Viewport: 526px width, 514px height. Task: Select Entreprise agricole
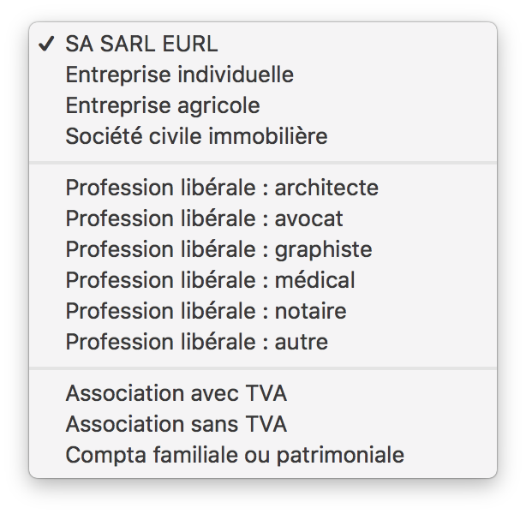[263, 105]
